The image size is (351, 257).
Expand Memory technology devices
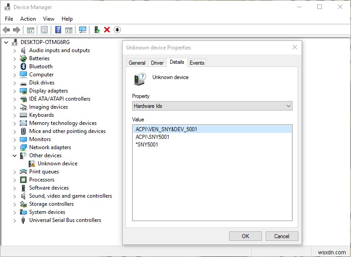point(15,124)
